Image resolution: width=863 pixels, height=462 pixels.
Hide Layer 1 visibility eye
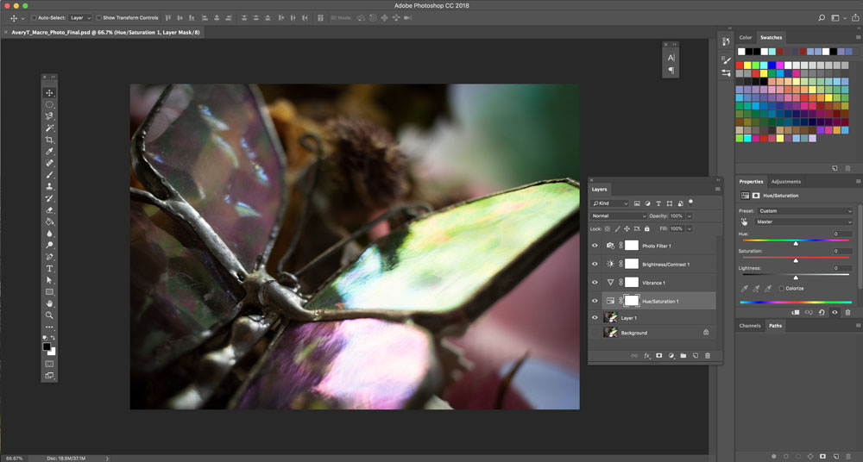(x=595, y=317)
